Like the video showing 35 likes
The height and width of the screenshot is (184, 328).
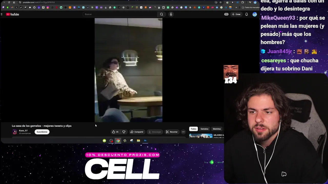point(115,132)
